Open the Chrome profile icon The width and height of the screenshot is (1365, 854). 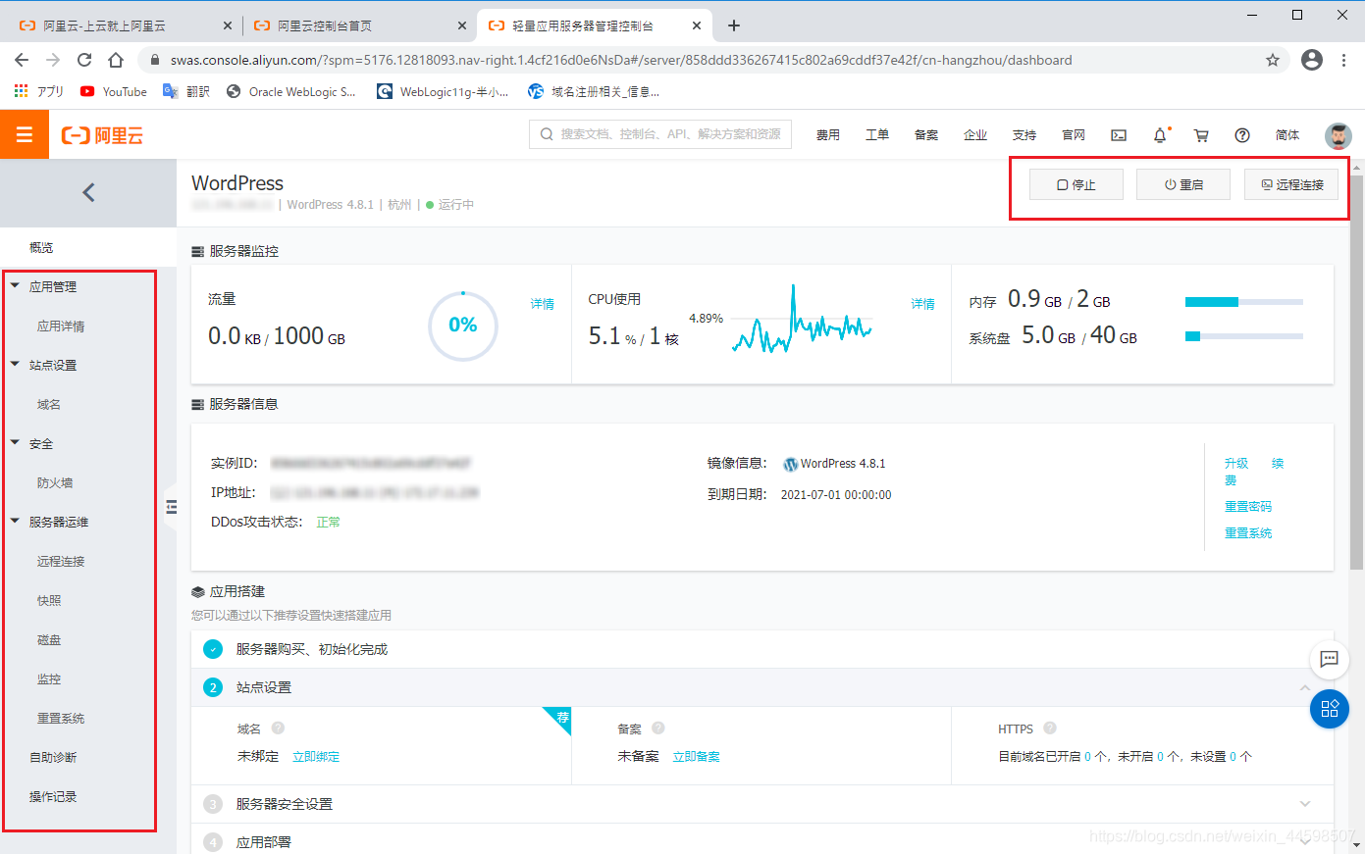(1312, 60)
